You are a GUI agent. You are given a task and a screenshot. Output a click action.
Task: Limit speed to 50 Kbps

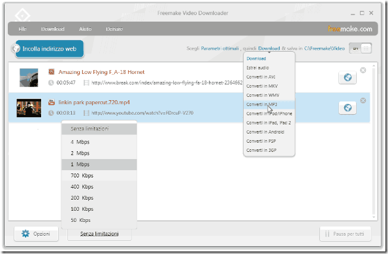tap(99, 220)
